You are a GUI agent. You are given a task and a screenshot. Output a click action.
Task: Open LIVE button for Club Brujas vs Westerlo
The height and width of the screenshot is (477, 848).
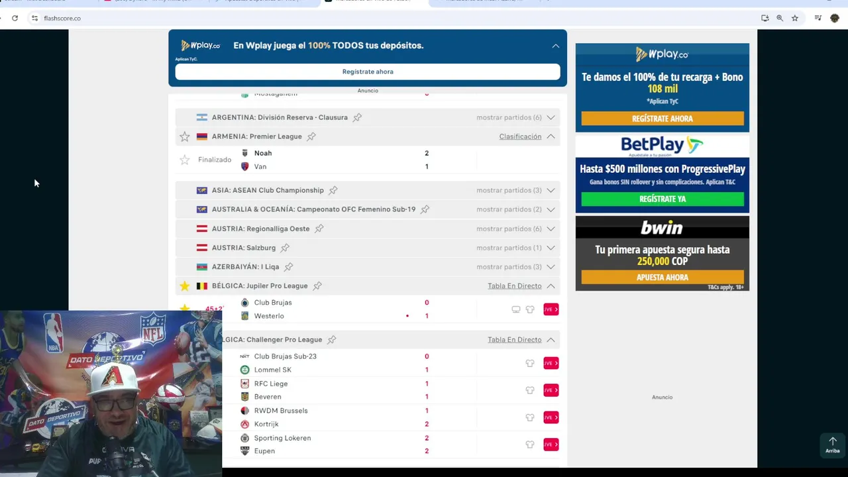coord(551,309)
